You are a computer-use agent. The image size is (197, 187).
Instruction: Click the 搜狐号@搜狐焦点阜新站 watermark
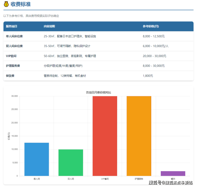click(170, 182)
